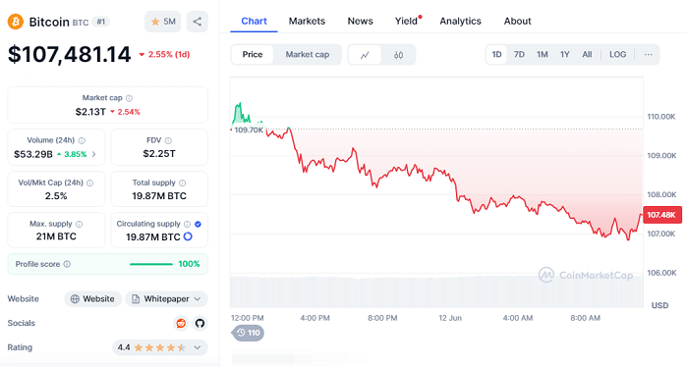Viewport: 687px width, 367px height.
Task: Open the GitHub social icon
Action: [x=200, y=323]
